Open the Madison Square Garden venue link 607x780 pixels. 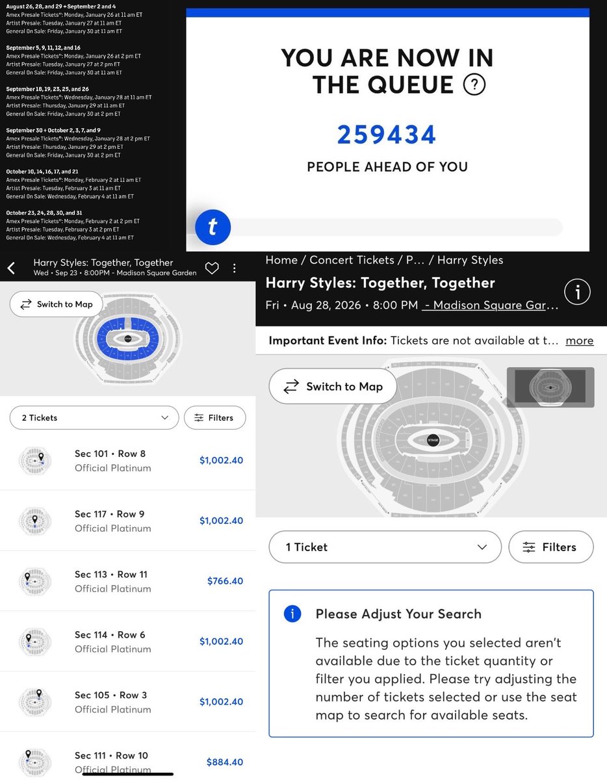[490, 305]
